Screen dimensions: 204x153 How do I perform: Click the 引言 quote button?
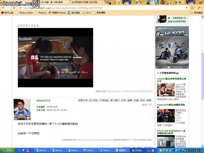click(123, 100)
